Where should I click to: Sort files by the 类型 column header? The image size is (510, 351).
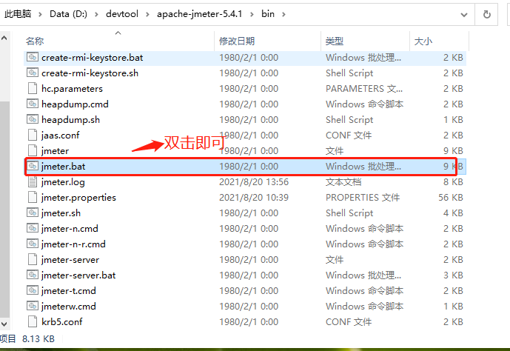[x=335, y=41]
